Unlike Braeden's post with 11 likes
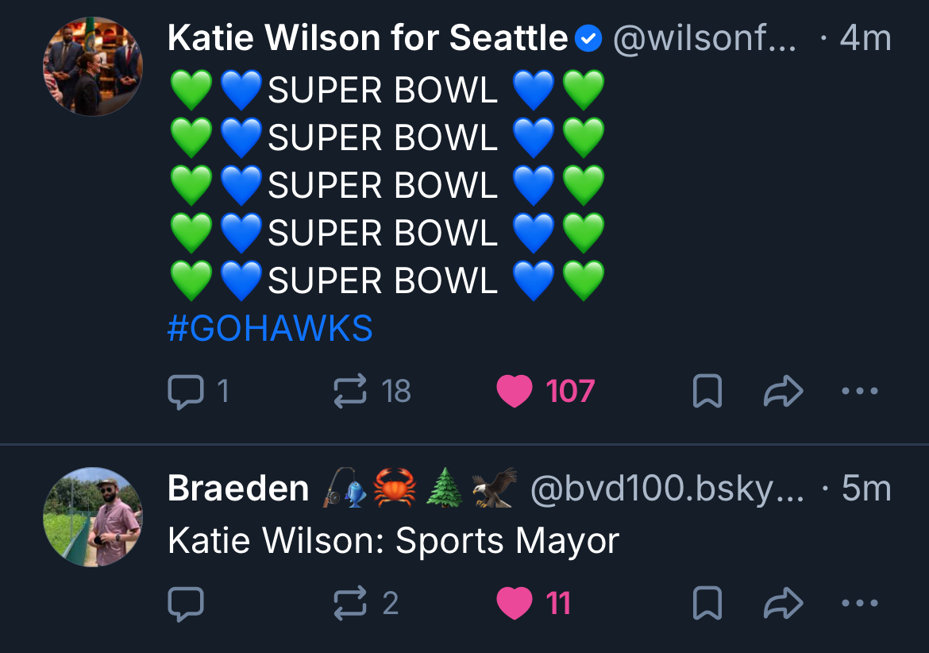 pyautogui.click(x=514, y=605)
